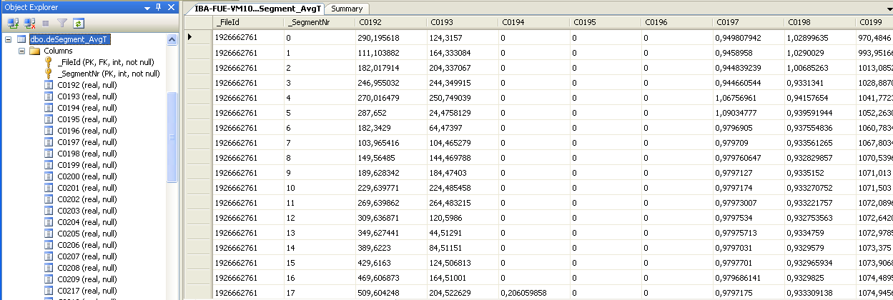Collapse the dbo.deSegment_AvgT table node
This screenshot has height=300, width=893.
8,39
